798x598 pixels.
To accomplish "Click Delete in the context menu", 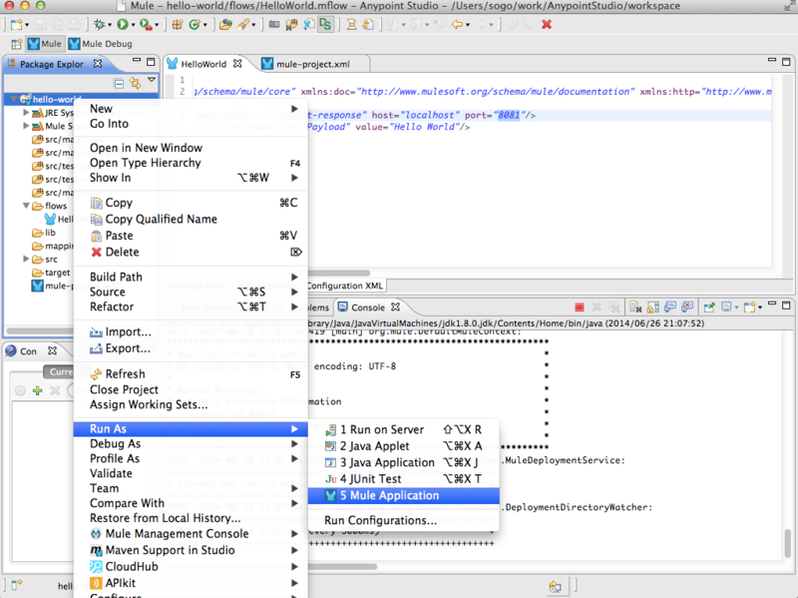I will point(191,253).
